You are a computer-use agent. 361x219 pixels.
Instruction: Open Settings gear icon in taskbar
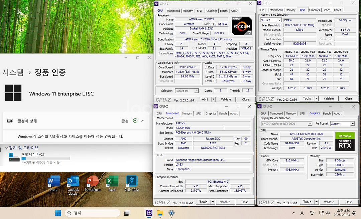click(171, 213)
